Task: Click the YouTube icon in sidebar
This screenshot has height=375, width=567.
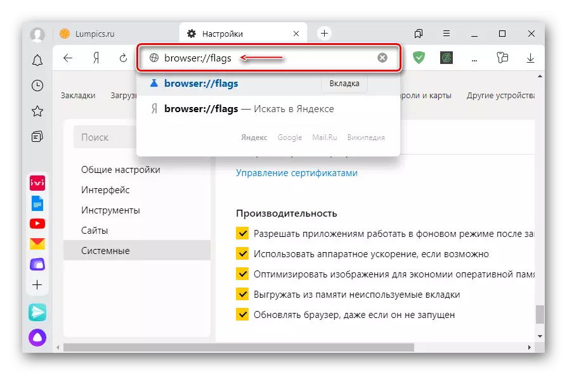Action: [37, 224]
